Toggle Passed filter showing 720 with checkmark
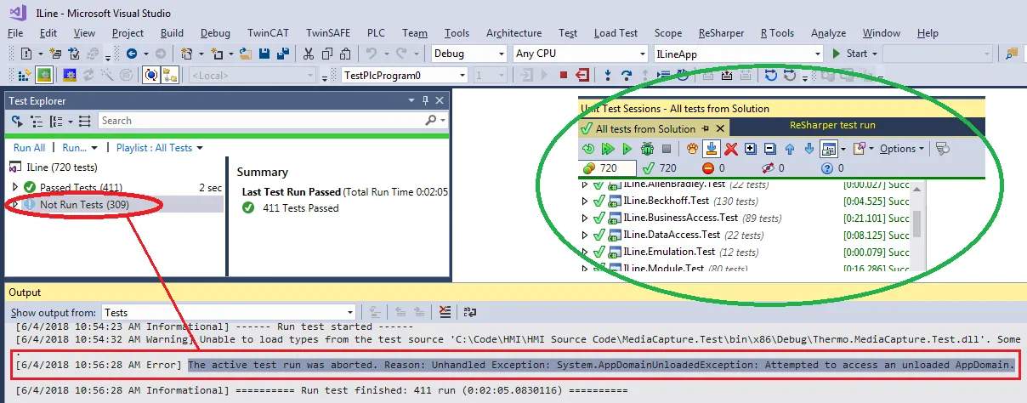The image size is (1027, 403). coord(661,168)
